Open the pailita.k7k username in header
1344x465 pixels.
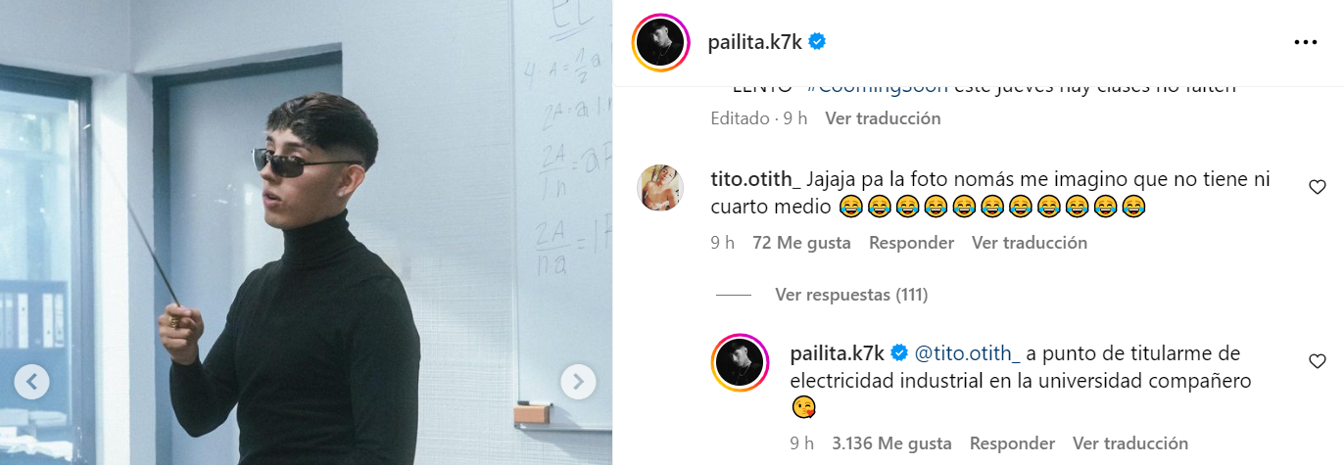(x=754, y=43)
